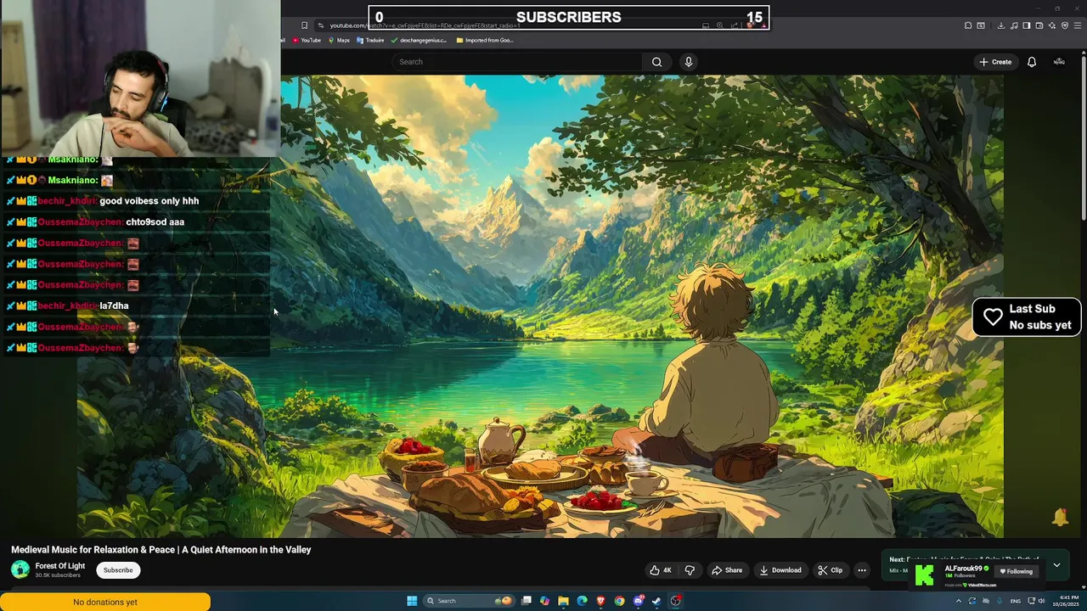Switch to OBS Studio in the taskbar
The height and width of the screenshot is (611, 1087).
676,601
